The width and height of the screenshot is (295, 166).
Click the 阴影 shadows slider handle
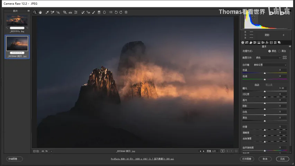click(x=265, y=109)
